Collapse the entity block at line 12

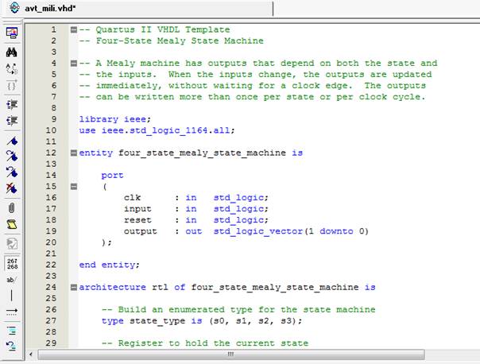(x=74, y=153)
